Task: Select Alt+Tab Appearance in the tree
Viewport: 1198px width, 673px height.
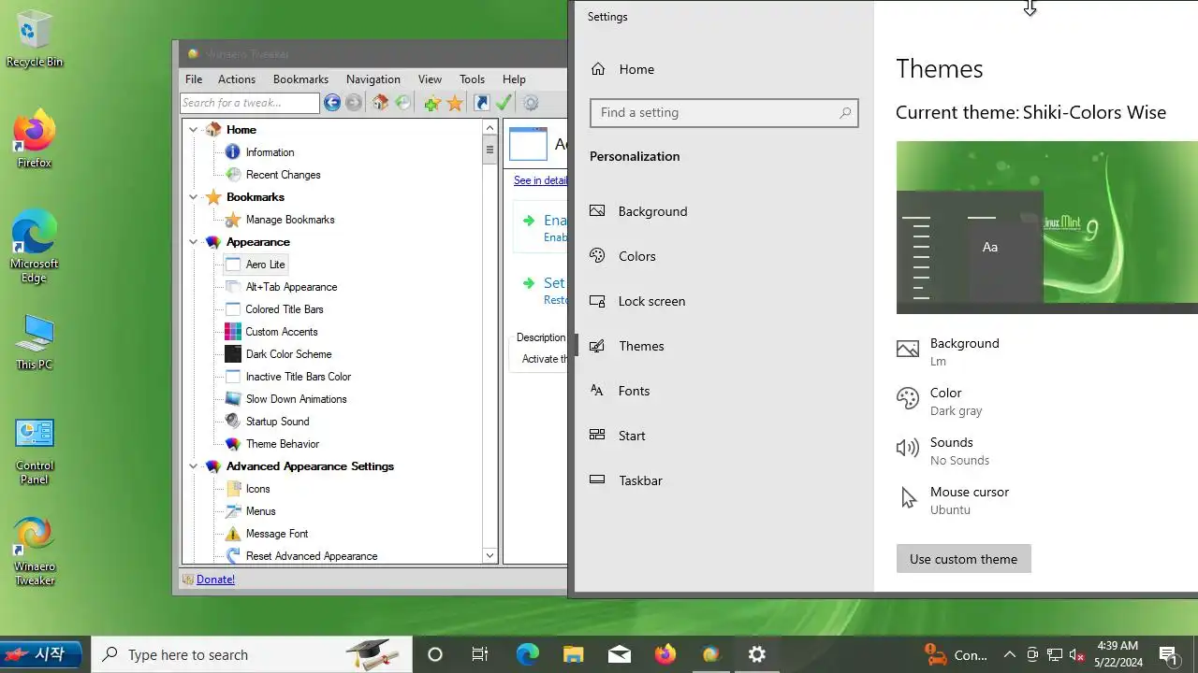Action: pos(291,287)
